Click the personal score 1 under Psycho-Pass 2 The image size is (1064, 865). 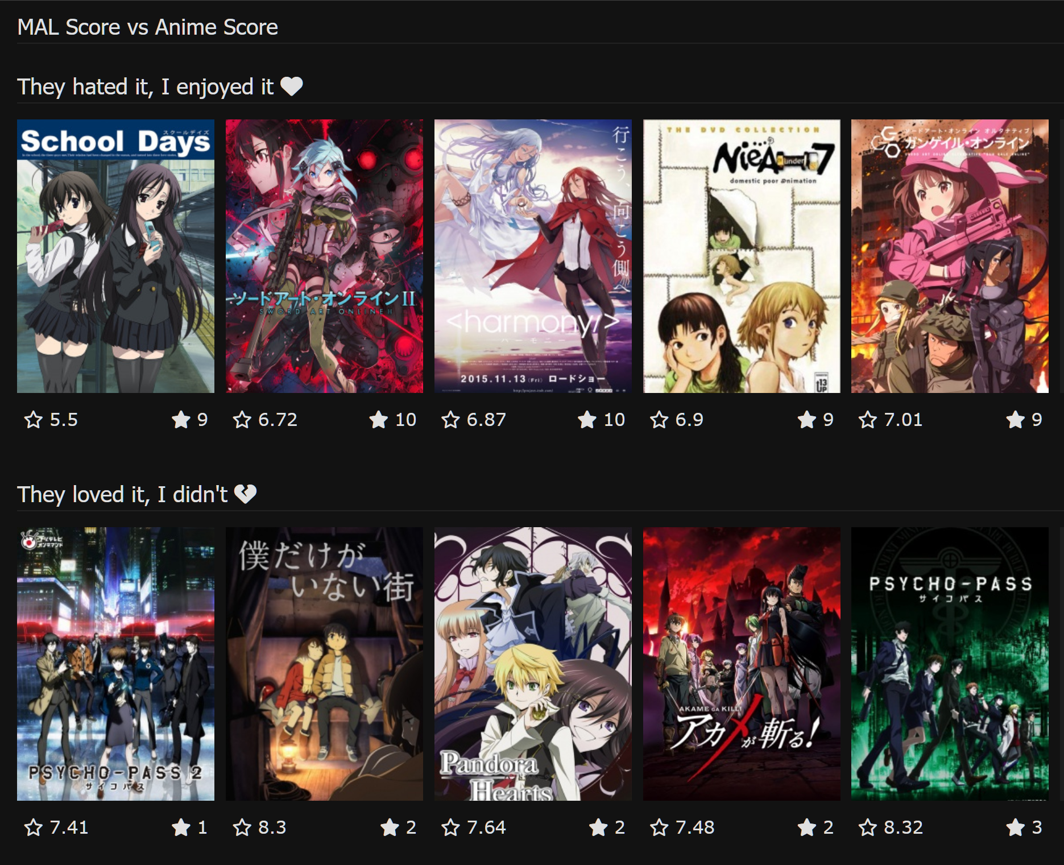pyautogui.click(x=202, y=827)
